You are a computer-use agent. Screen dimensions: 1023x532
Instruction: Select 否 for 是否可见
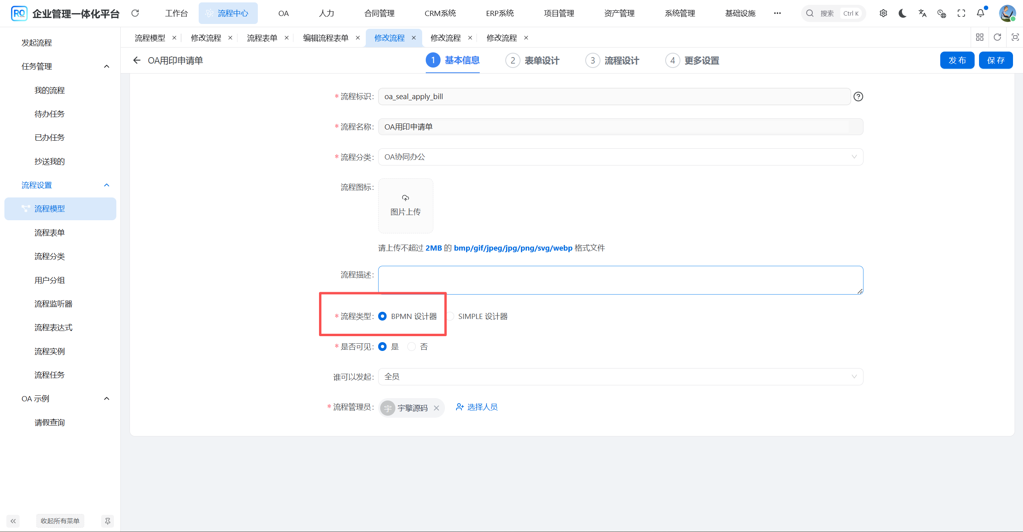pyautogui.click(x=411, y=347)
